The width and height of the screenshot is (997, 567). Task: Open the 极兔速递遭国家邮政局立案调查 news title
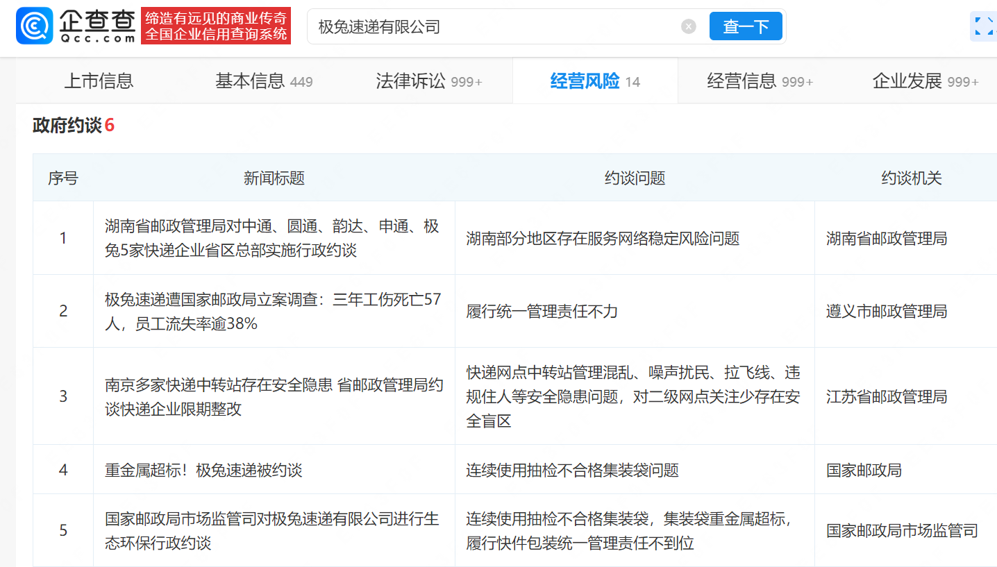[x=273, y=311]
